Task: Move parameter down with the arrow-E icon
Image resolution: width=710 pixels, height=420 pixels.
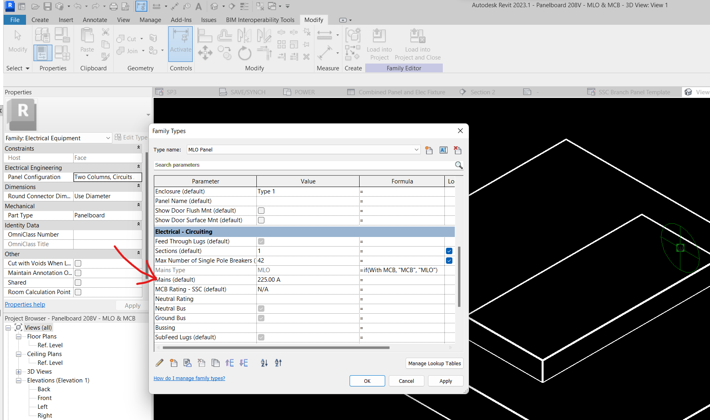Action: point(244,363)
